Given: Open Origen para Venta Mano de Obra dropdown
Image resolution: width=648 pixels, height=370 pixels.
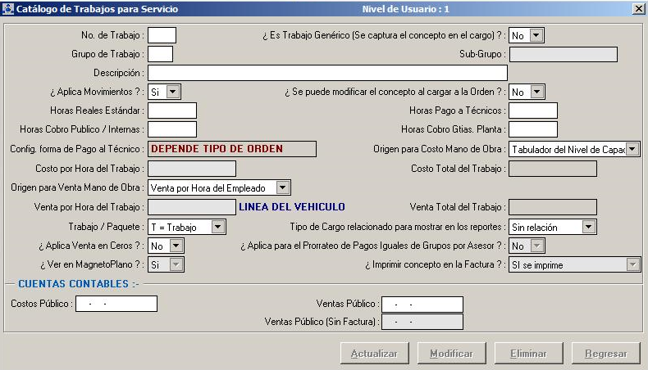Looking at the screenshot, I should 283,187.
